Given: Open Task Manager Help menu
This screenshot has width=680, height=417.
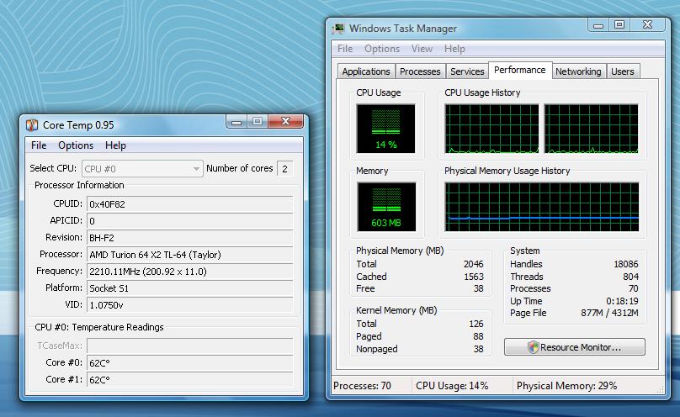Looking at the screenshot, I should tap(454, 49).
